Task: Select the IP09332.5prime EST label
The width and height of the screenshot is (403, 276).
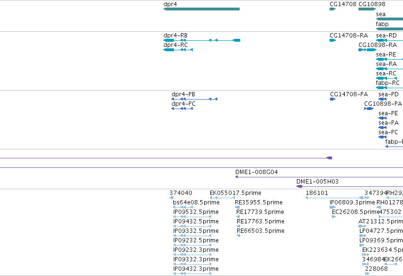Action: (x=196, y=231)
